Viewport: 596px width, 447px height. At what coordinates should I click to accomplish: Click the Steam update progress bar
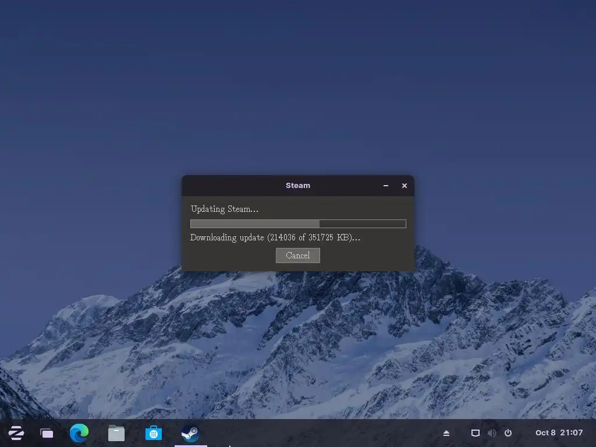coord(298,223)
